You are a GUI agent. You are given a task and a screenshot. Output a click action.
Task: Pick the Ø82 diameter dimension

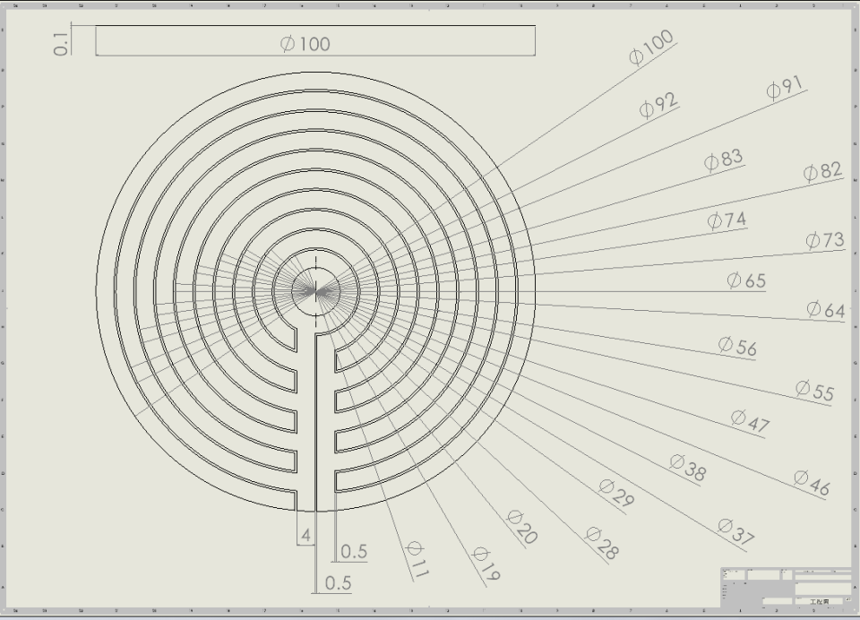822,171
